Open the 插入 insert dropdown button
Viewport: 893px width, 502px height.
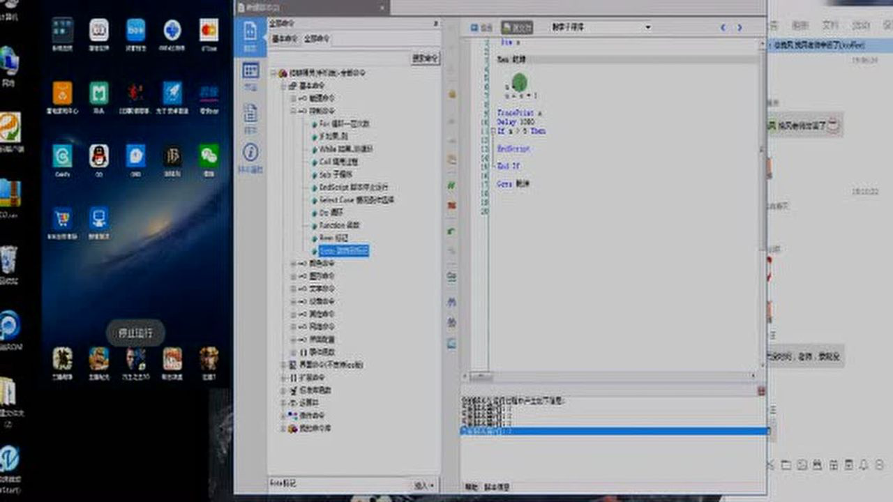click(x=424, y=485)
